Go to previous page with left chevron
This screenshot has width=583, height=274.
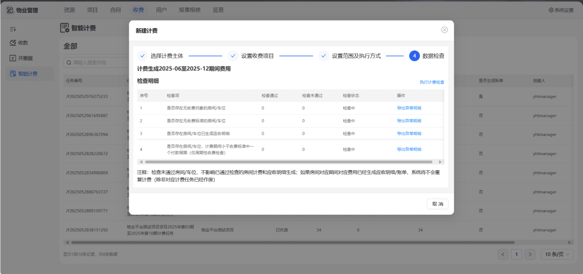coord(503,254)
